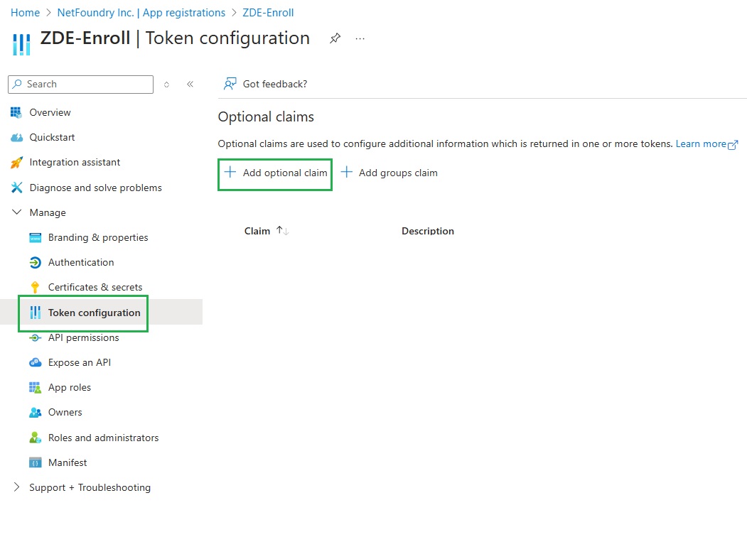This screenshot has width=747, height=542.
Task: Pin the ZDE-Enroll blade with pin icon
Action: click(335, 38)
